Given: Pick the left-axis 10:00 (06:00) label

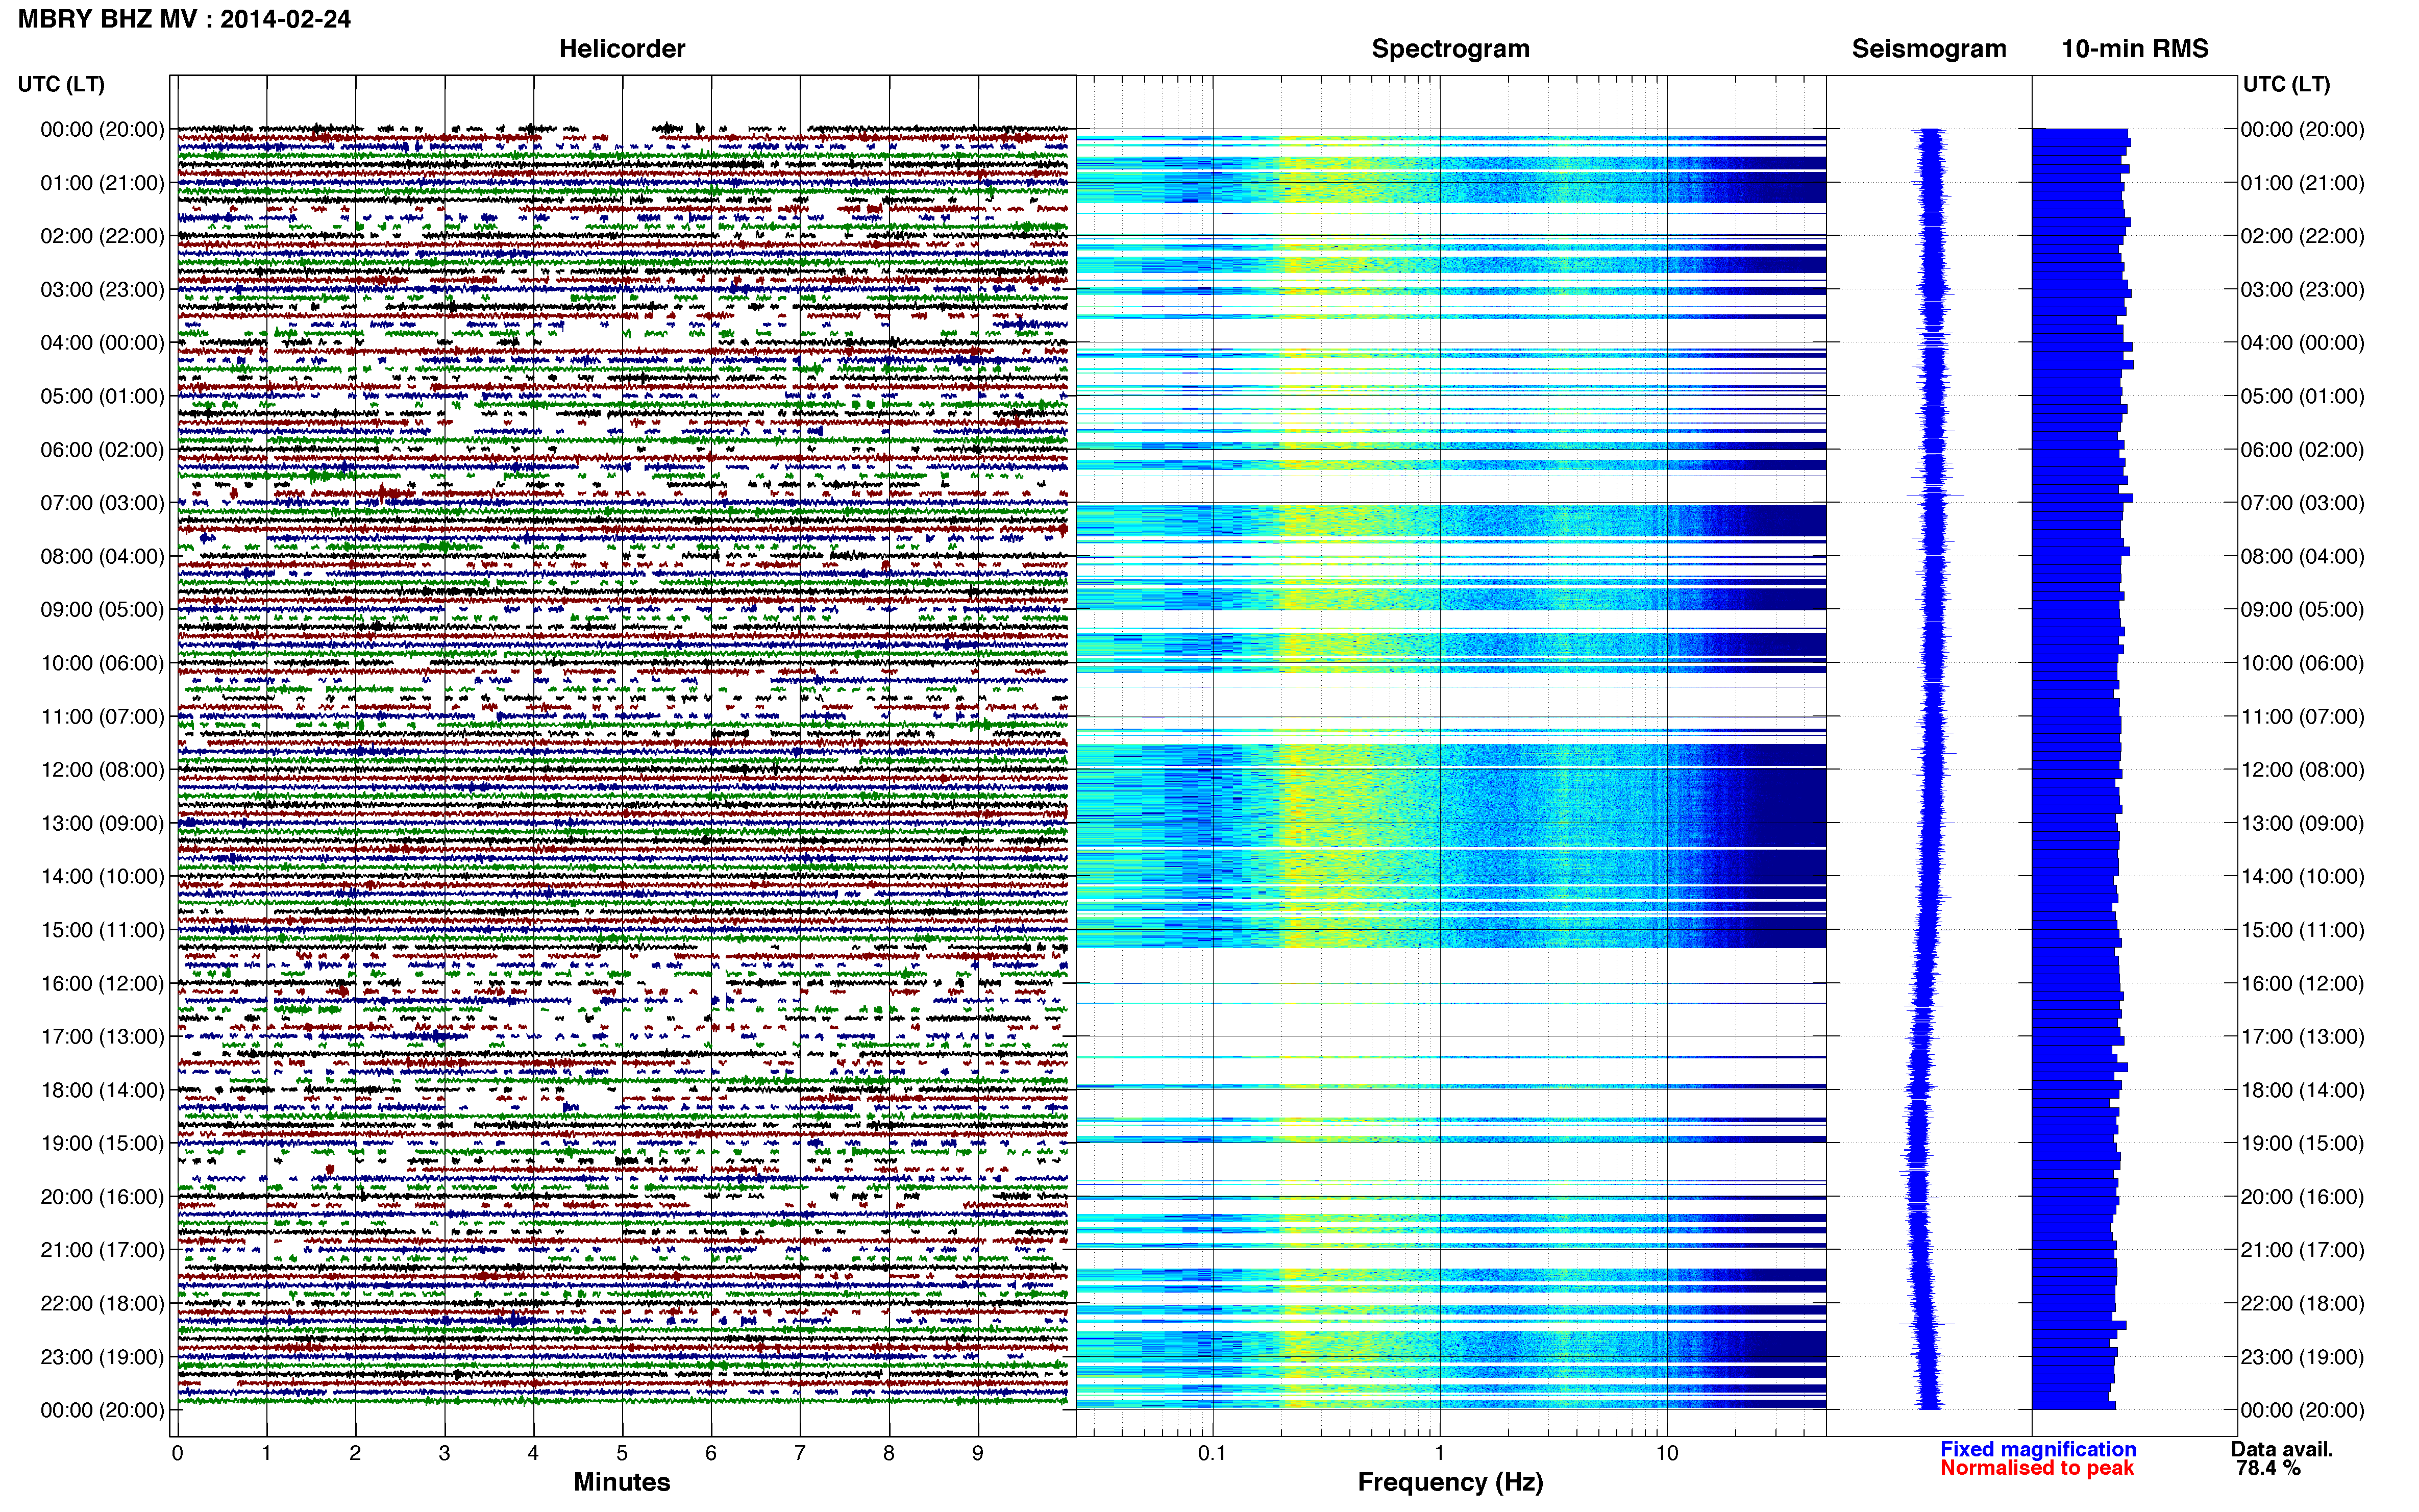Looking at the screenshot, I should point(102,663).
